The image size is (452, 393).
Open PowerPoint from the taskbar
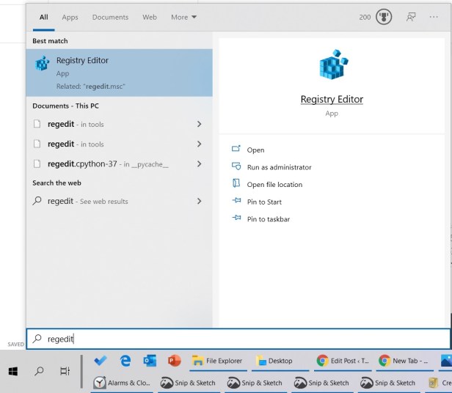174,361
